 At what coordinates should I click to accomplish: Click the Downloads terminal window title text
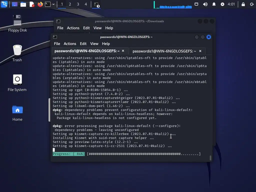coord(129,21)
